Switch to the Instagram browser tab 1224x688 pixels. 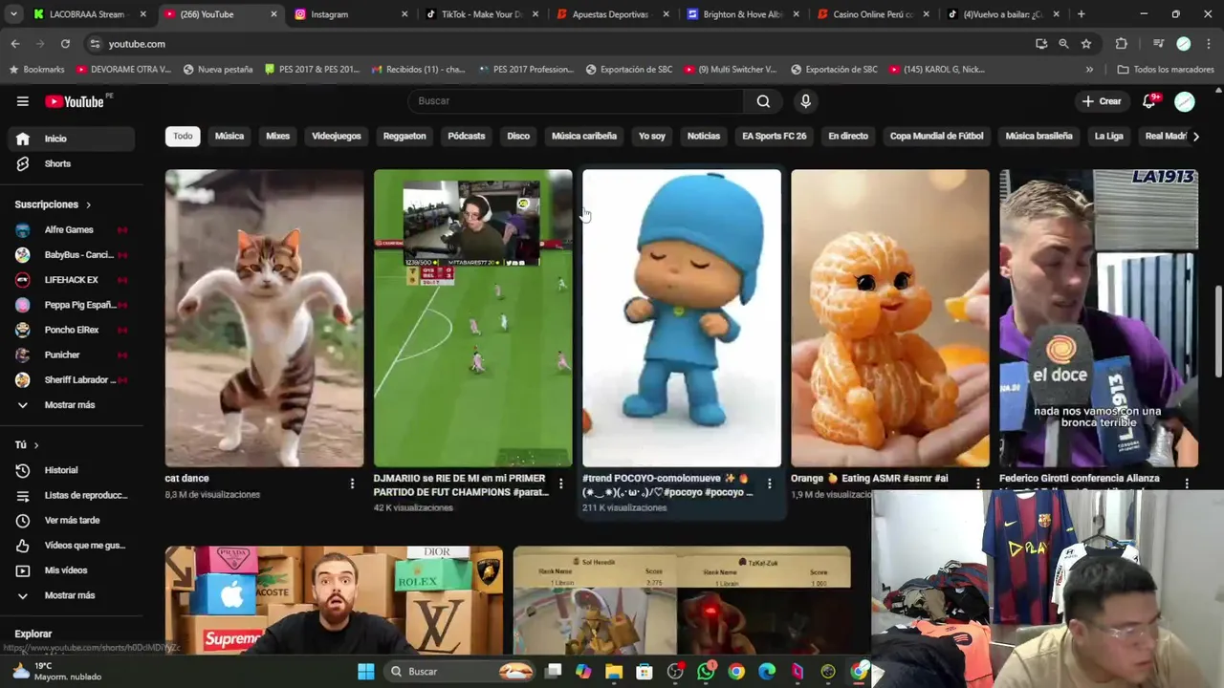pyautogui.click(x=350, y=14)
